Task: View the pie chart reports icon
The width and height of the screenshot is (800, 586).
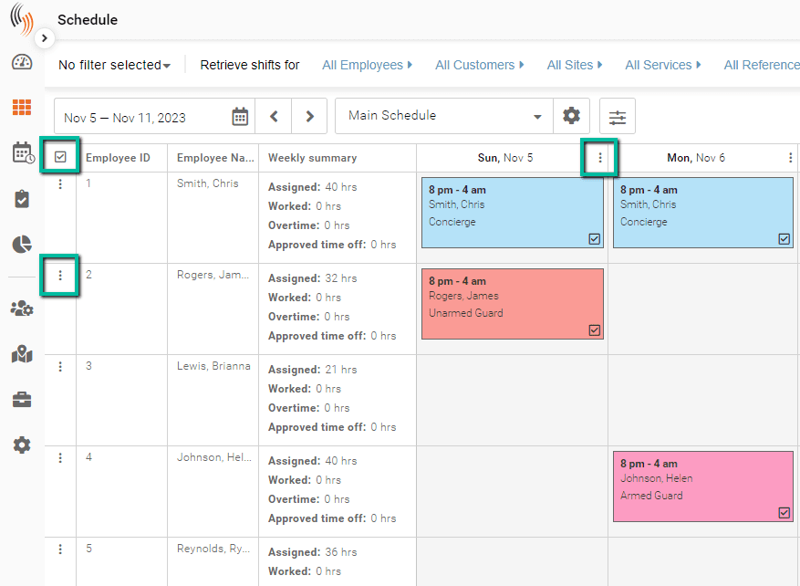Action: (x=22, y=244)
